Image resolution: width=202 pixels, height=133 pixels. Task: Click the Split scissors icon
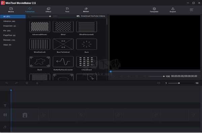pos(37,83)
